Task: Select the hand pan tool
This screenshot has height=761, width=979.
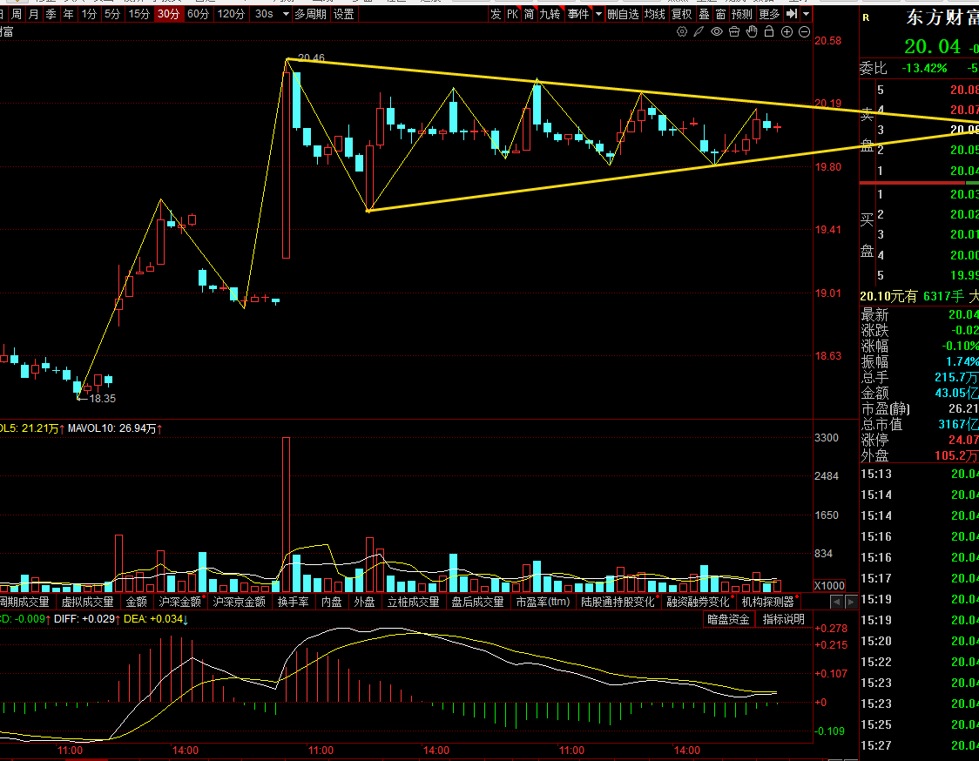Action: click(x=752, y=31)
